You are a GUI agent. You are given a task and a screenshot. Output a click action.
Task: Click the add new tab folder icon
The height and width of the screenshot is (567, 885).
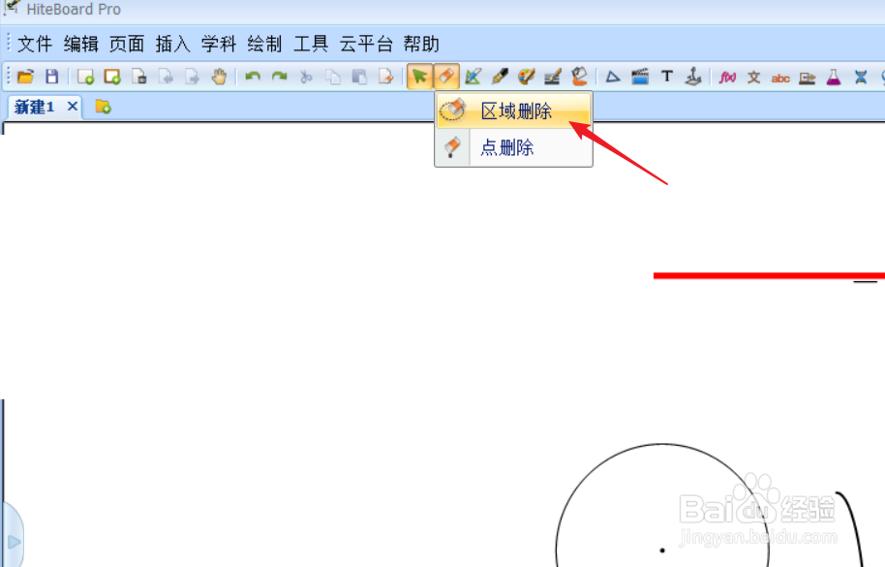click(103, 107)
